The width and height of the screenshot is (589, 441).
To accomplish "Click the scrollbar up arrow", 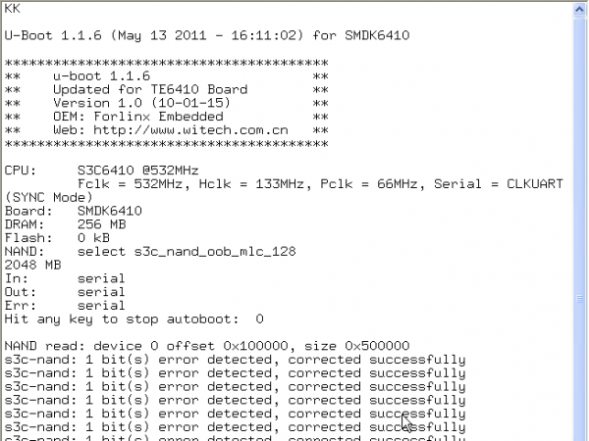I will point(581,8).
